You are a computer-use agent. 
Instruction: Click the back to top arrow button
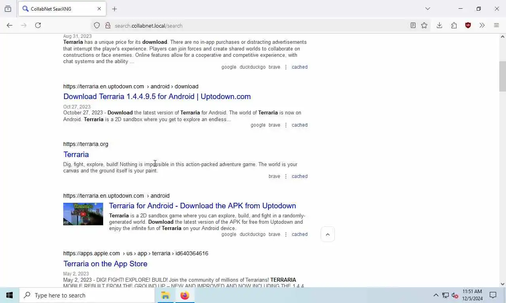point(328,234)
